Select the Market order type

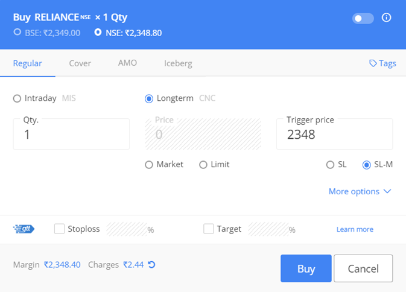(149, 165)
